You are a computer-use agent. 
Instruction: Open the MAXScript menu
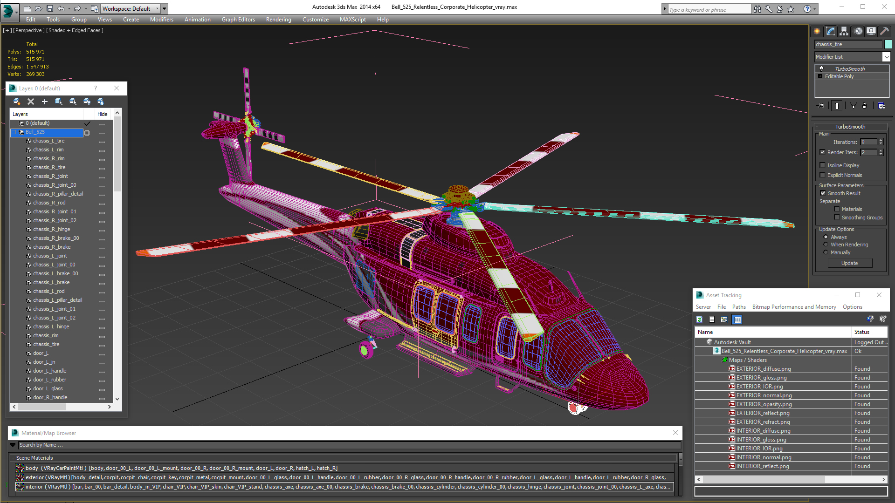coord(353,20)
